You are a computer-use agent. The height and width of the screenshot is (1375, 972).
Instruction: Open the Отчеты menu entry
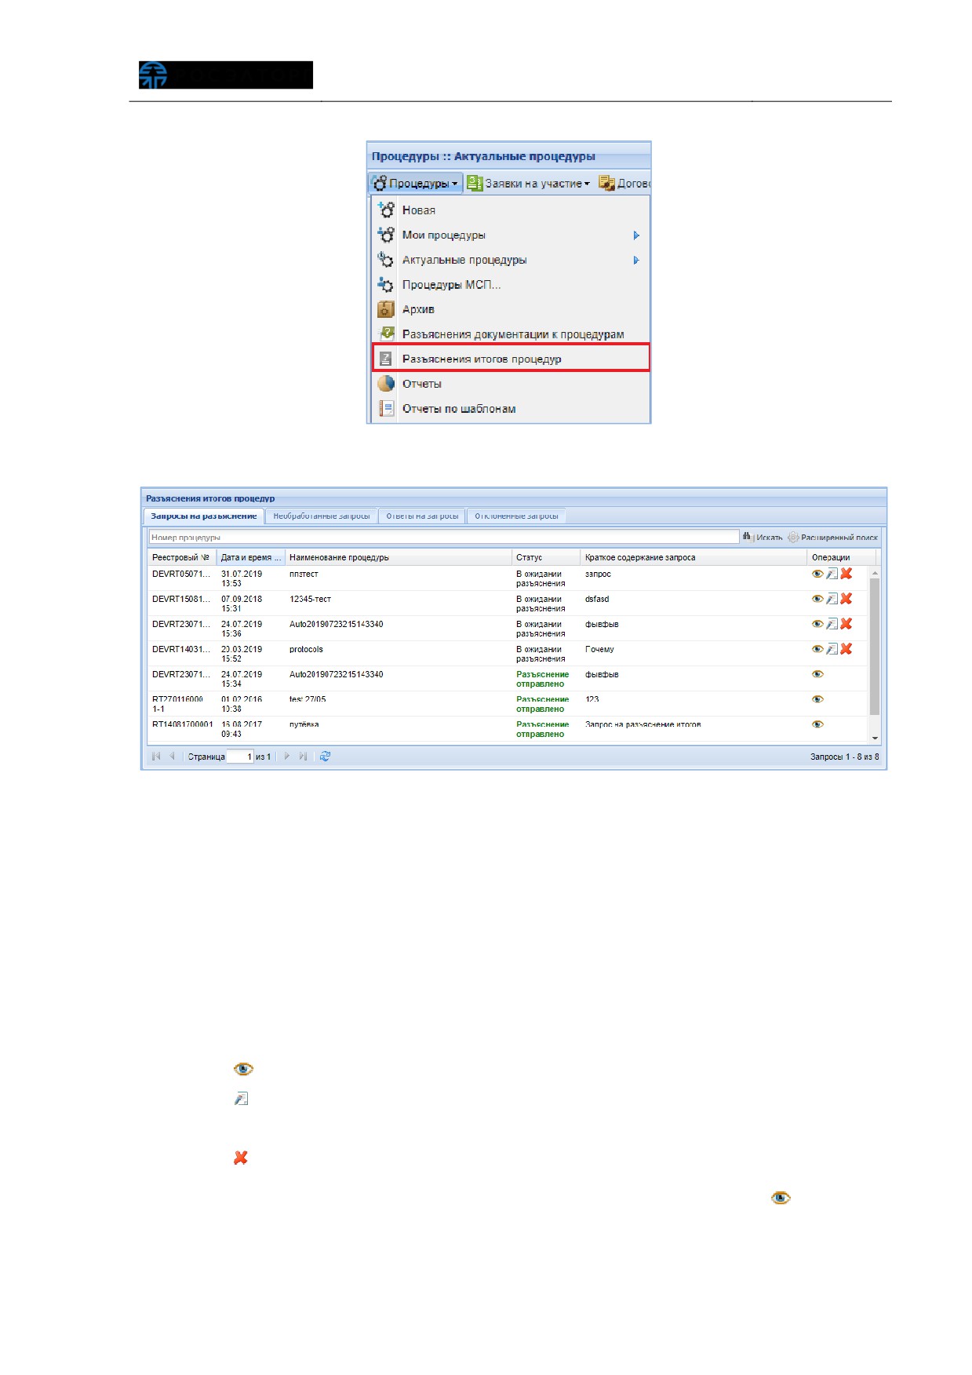(511, 384)
